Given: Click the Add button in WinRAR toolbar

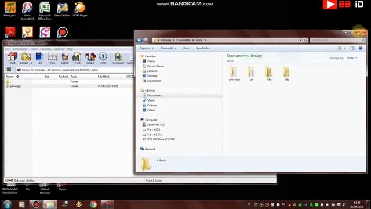Looking at the screenshot, I should coord(12,58).
